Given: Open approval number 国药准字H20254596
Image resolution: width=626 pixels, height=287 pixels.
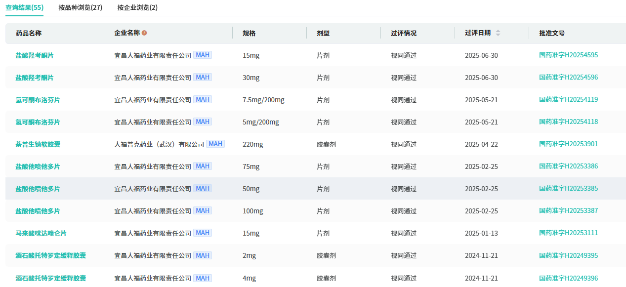Looking at the screenshot, I should click(x=568, y=77).
